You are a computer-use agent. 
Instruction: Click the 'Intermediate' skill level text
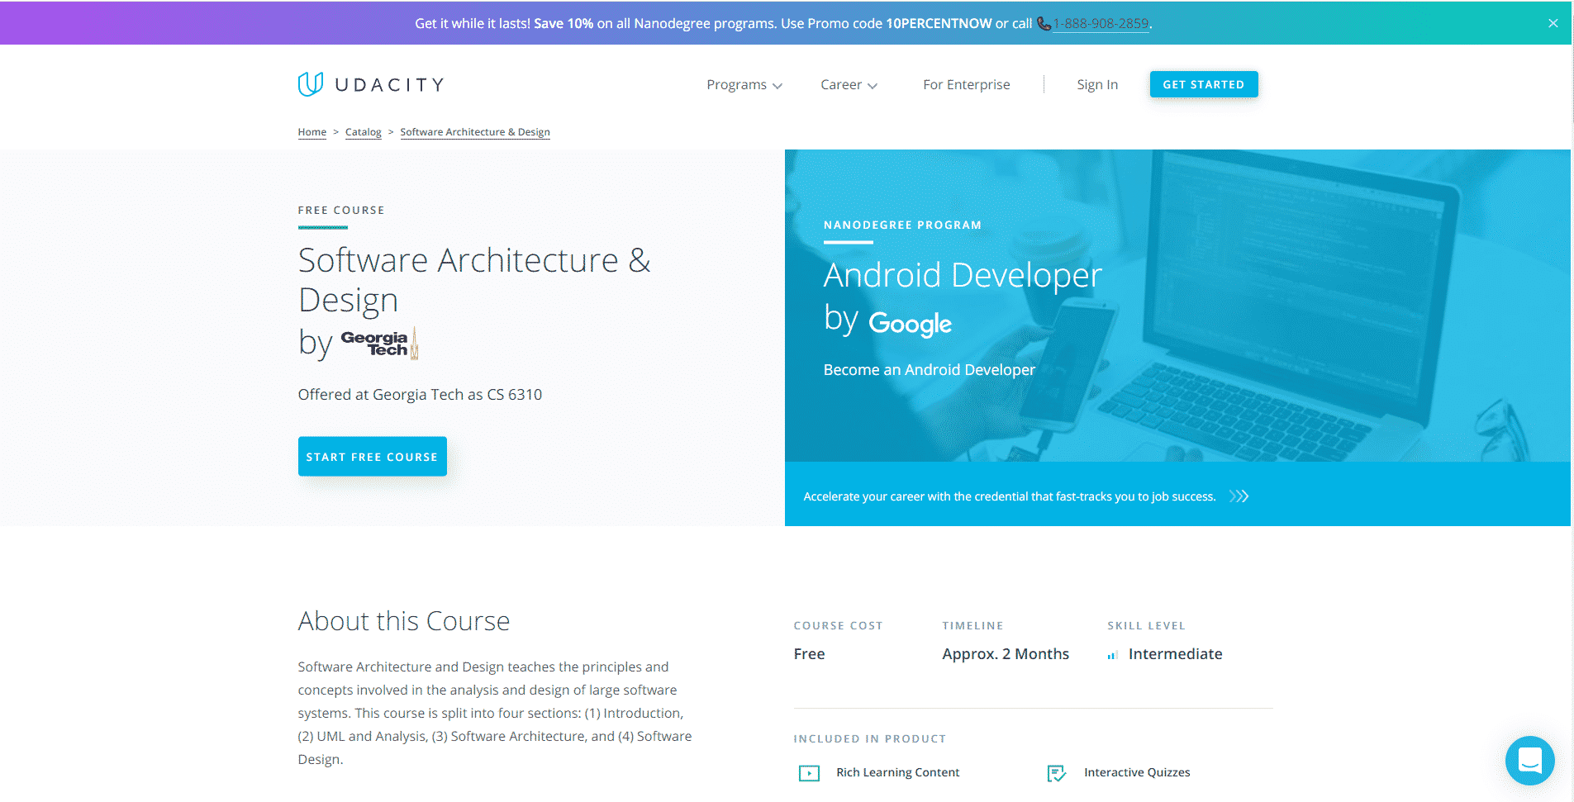(x=1175, y=654)
